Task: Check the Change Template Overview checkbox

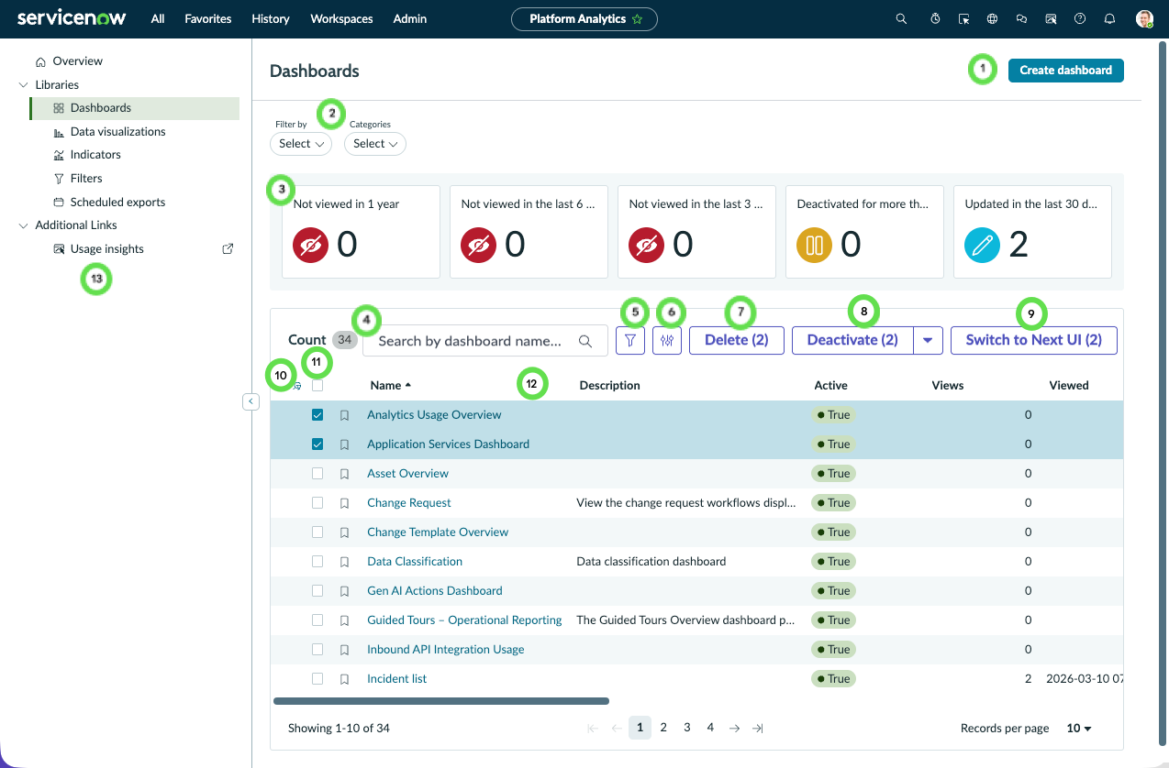Action: point(317,532)
